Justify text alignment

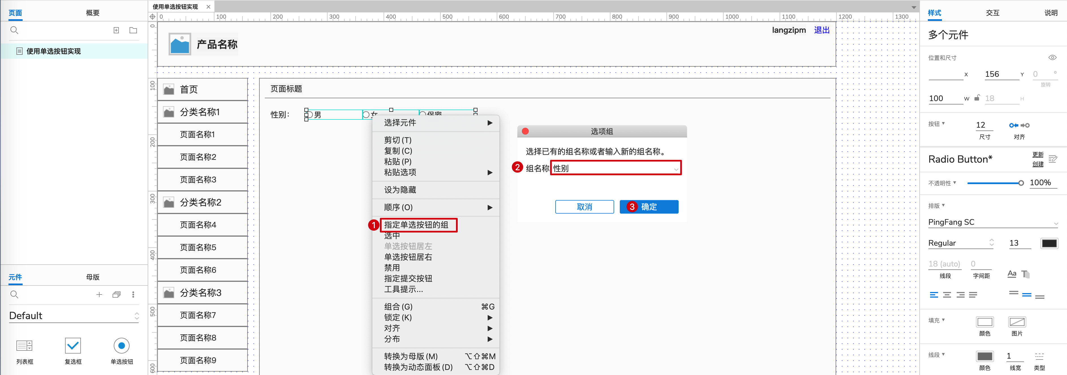[973, 295]
